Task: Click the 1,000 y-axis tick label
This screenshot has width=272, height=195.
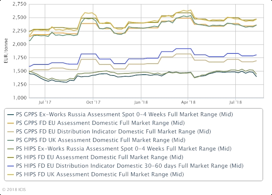Action: tap(20, 98)
